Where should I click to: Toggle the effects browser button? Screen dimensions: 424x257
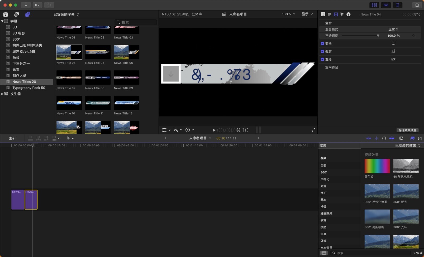(412, 138)
